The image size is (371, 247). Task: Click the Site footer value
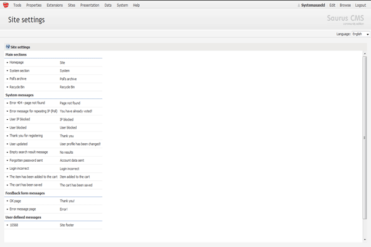pos(67,225)
